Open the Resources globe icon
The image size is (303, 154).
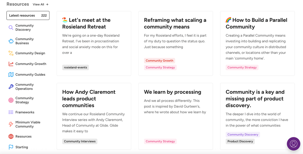(11, 136)
